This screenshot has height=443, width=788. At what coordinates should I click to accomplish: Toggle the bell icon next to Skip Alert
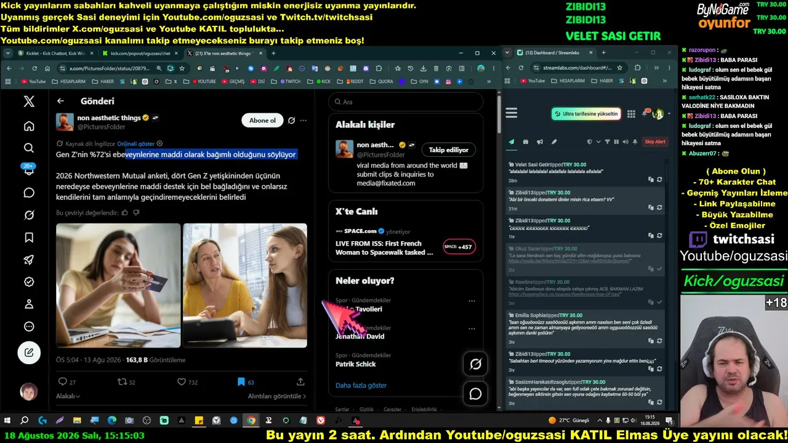(635, 142)
